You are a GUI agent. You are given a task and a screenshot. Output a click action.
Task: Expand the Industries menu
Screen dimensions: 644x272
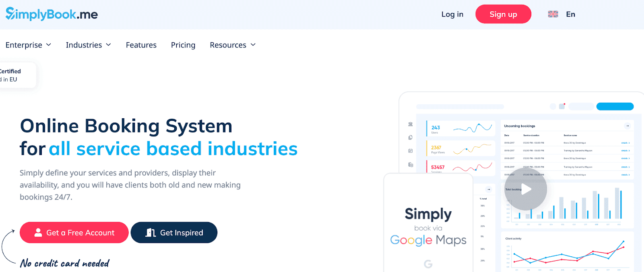[x=88, y=45]
